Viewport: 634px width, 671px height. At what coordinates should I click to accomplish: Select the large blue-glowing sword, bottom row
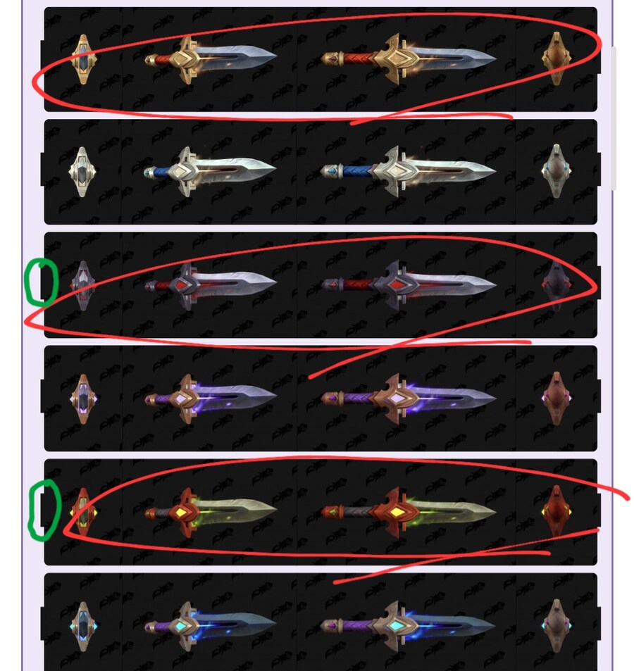[x=409, y=626]
